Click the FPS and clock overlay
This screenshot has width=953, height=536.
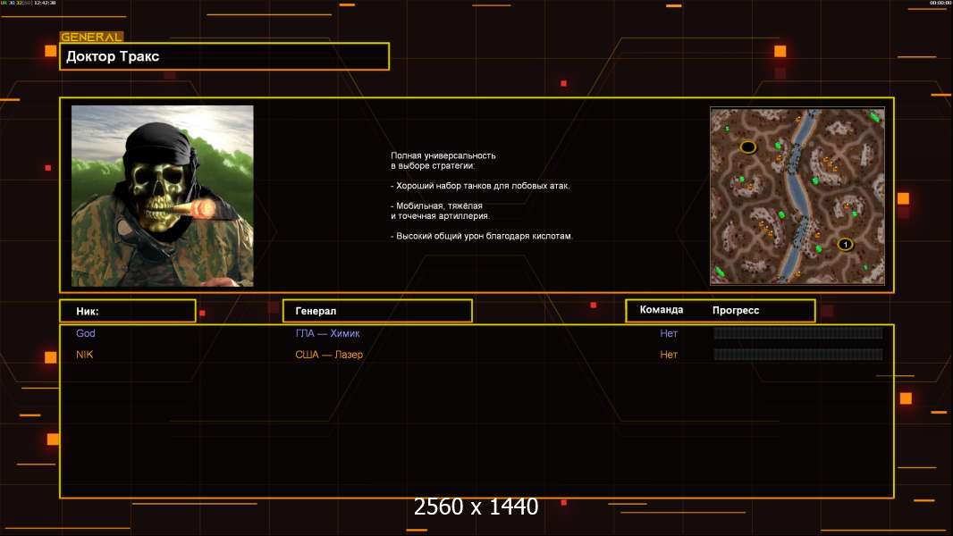tap(29, 4)
